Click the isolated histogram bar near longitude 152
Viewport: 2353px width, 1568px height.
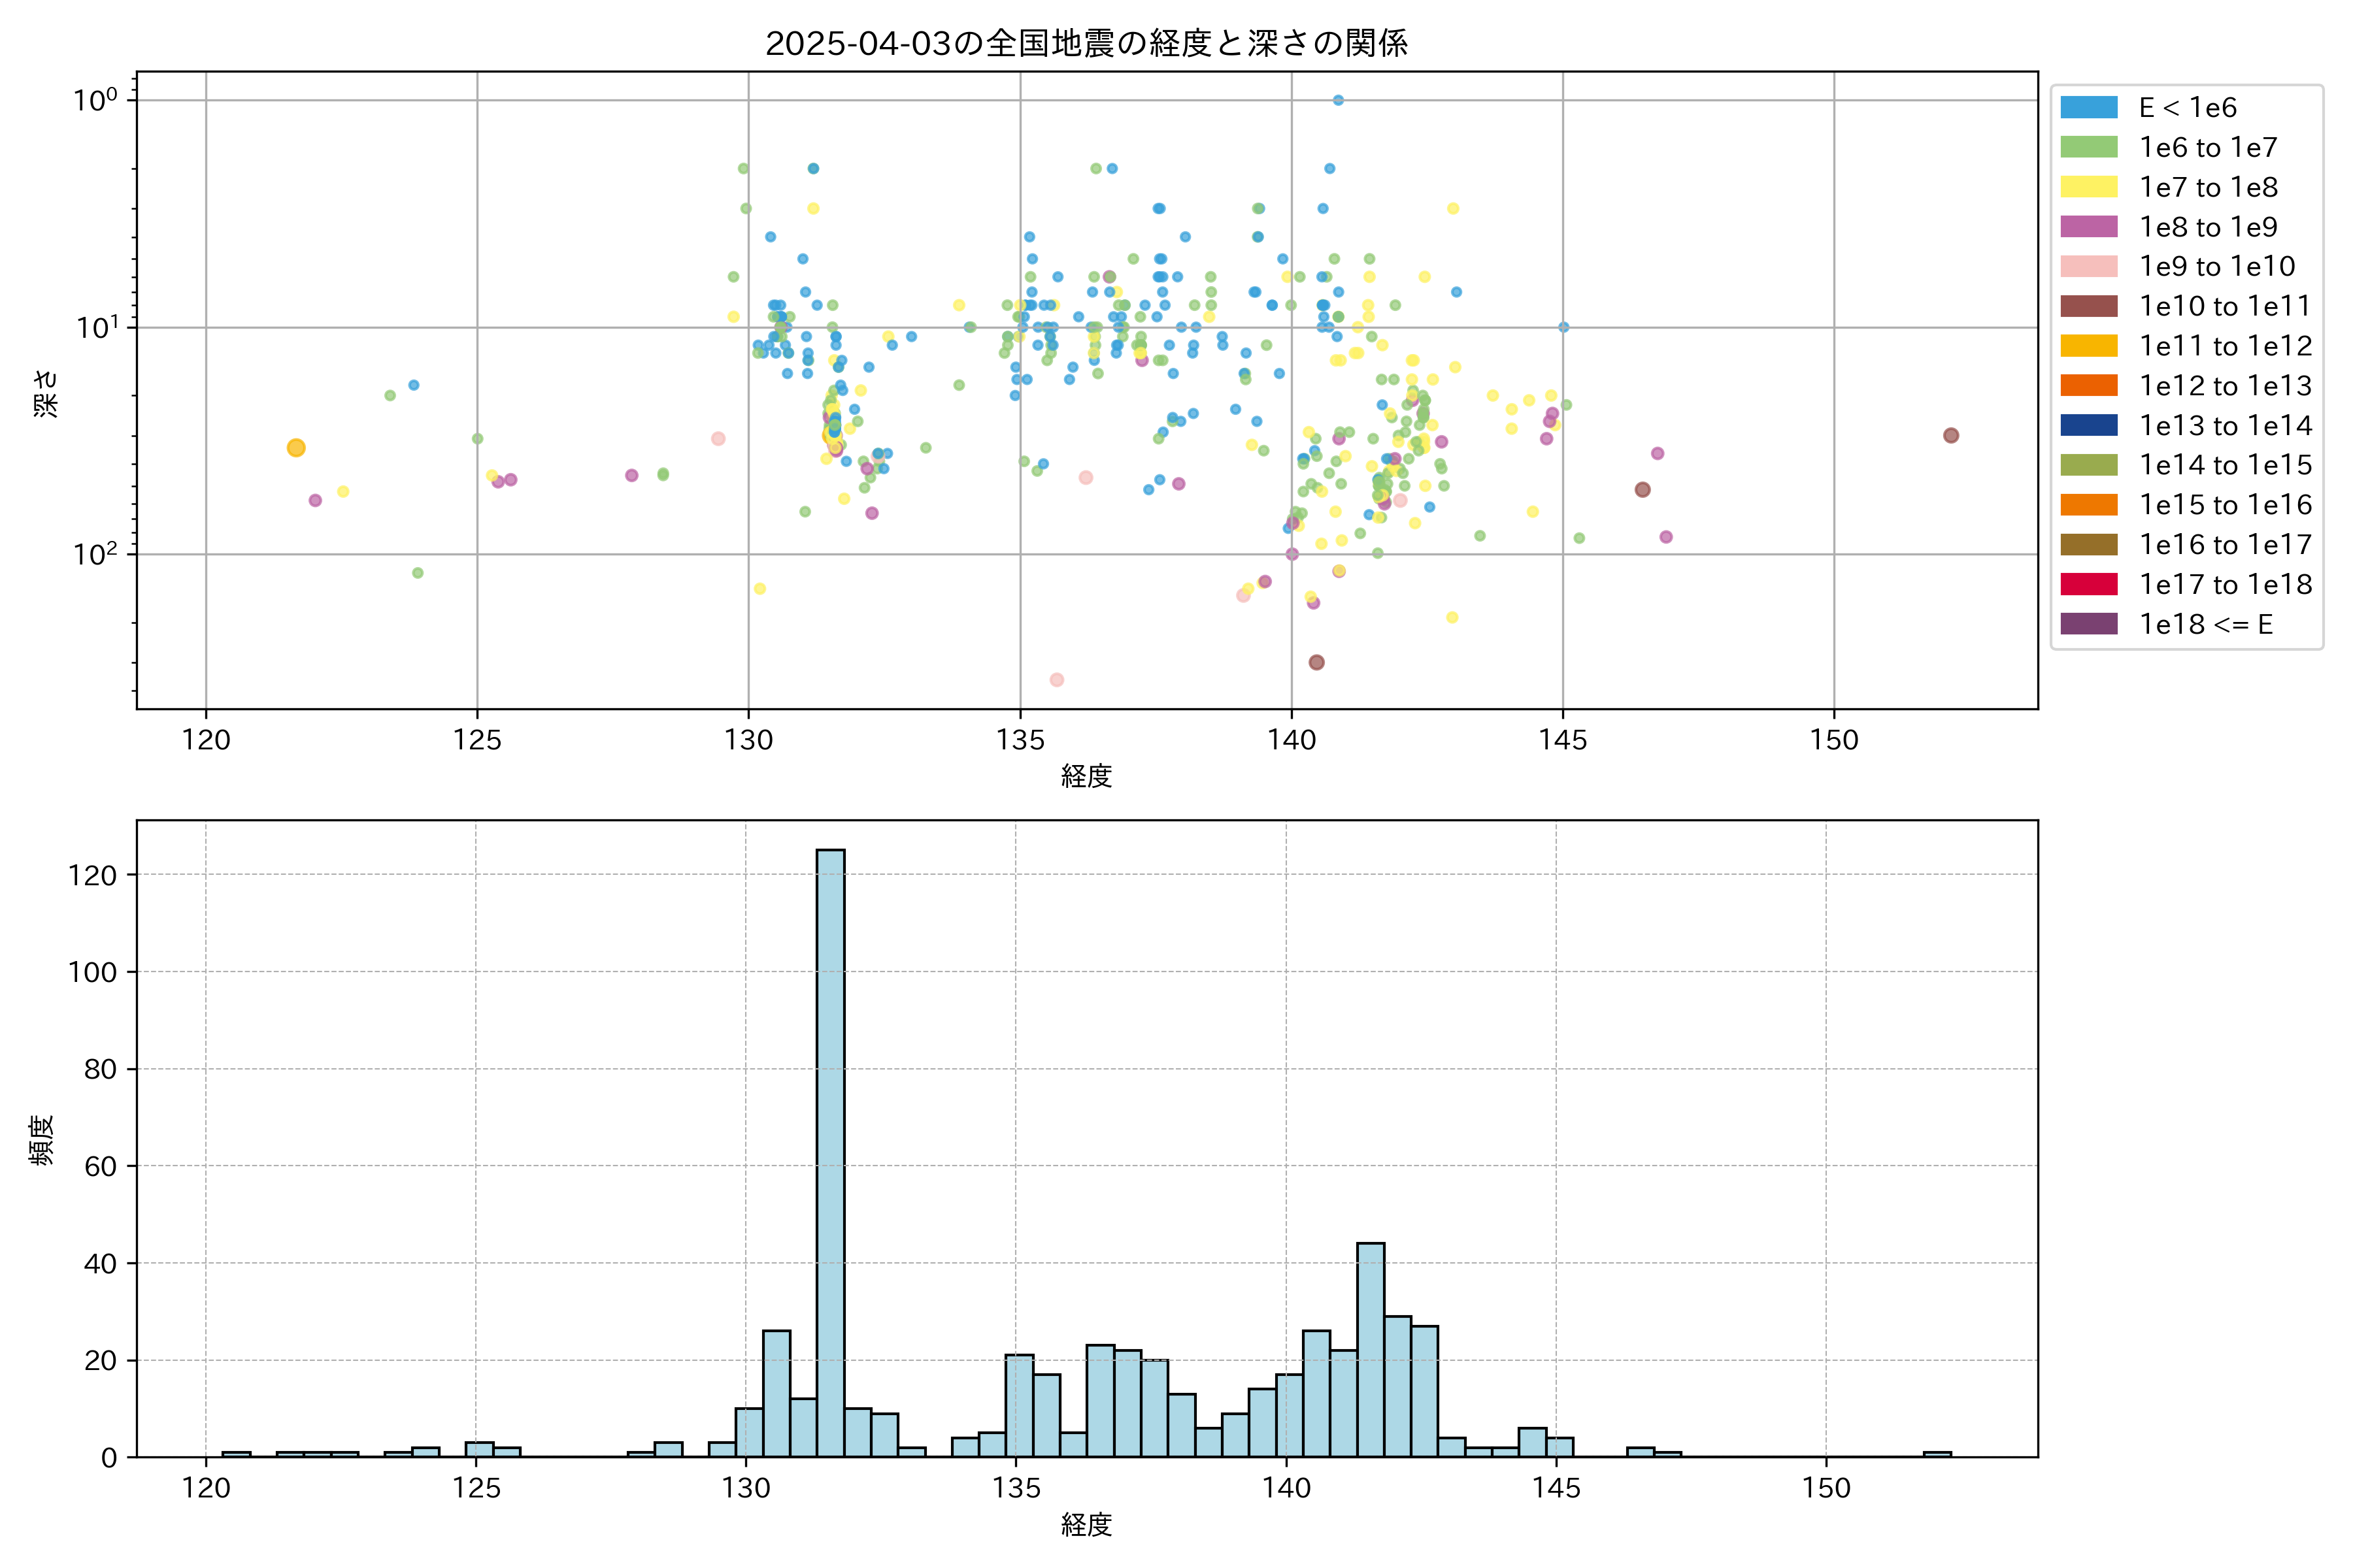coord(1937,1454)
